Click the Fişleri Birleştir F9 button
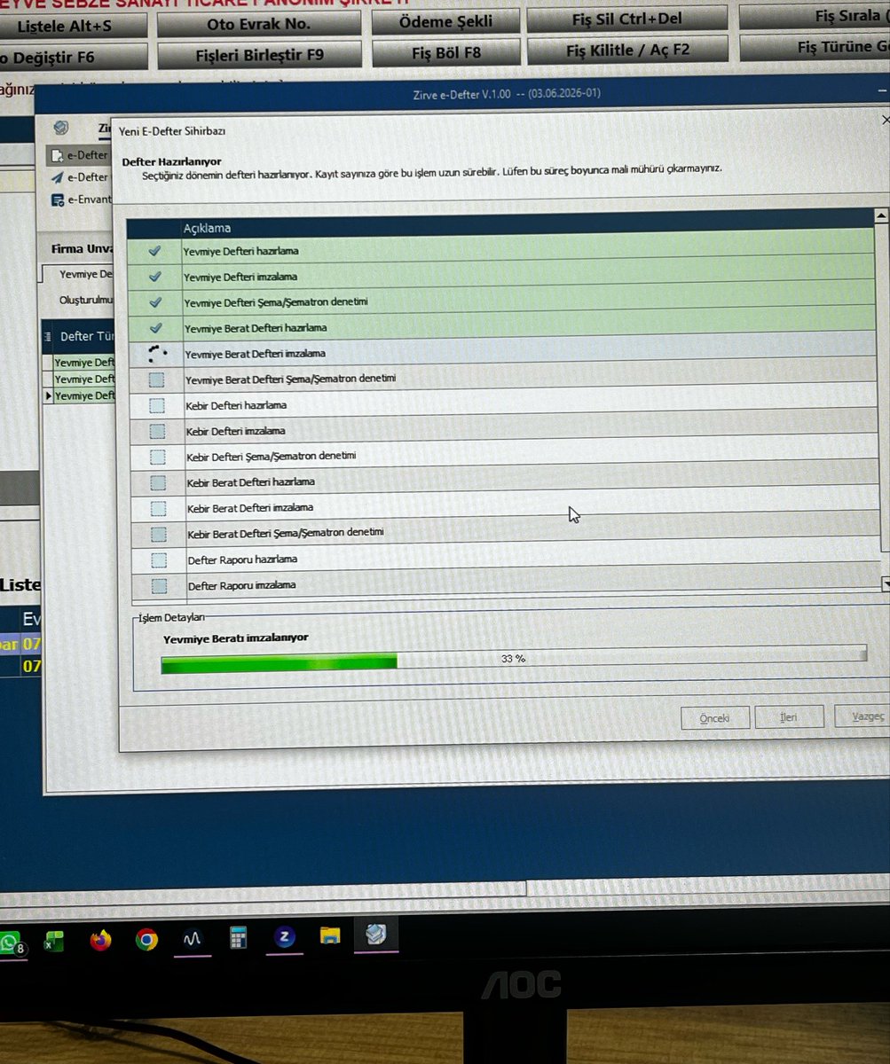 tap(259, 55)
